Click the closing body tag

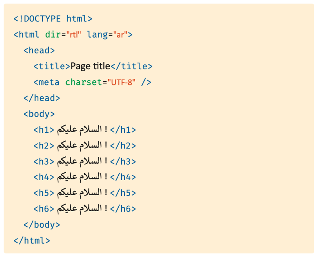(x=42, y=224)
